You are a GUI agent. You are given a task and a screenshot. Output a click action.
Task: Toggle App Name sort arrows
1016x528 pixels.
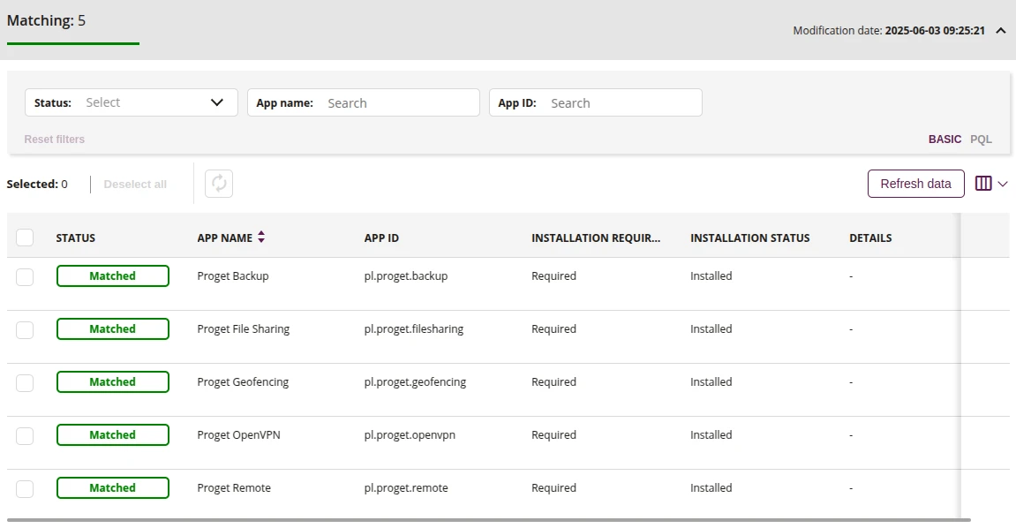coord(261,238)
